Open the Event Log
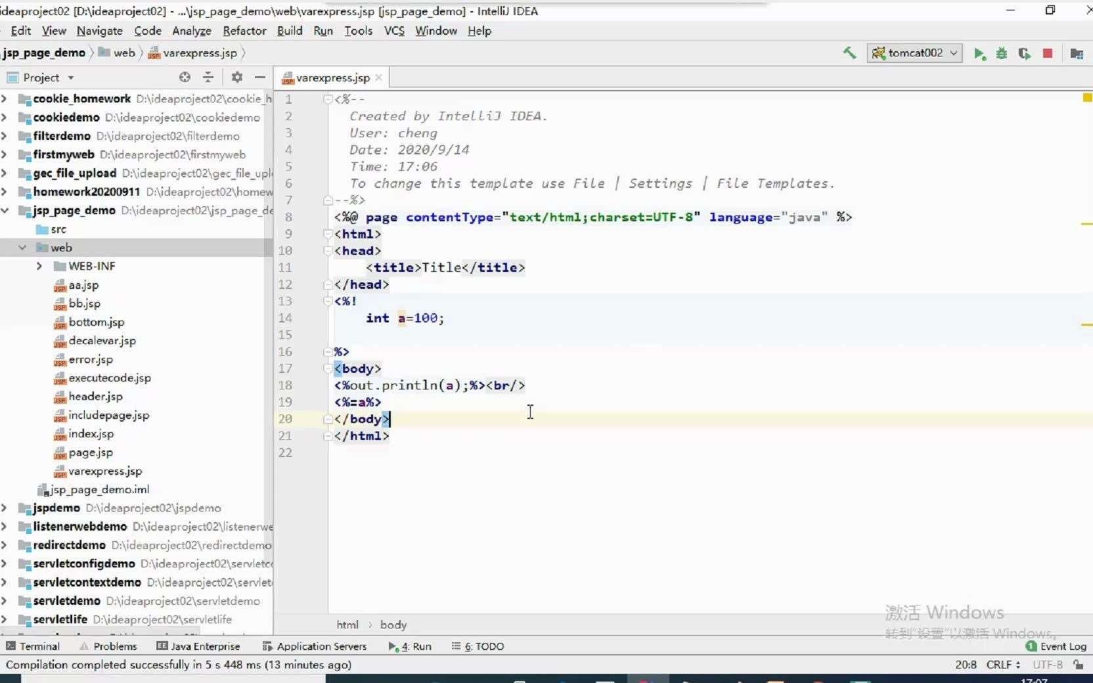 [x=1056, y=646]
